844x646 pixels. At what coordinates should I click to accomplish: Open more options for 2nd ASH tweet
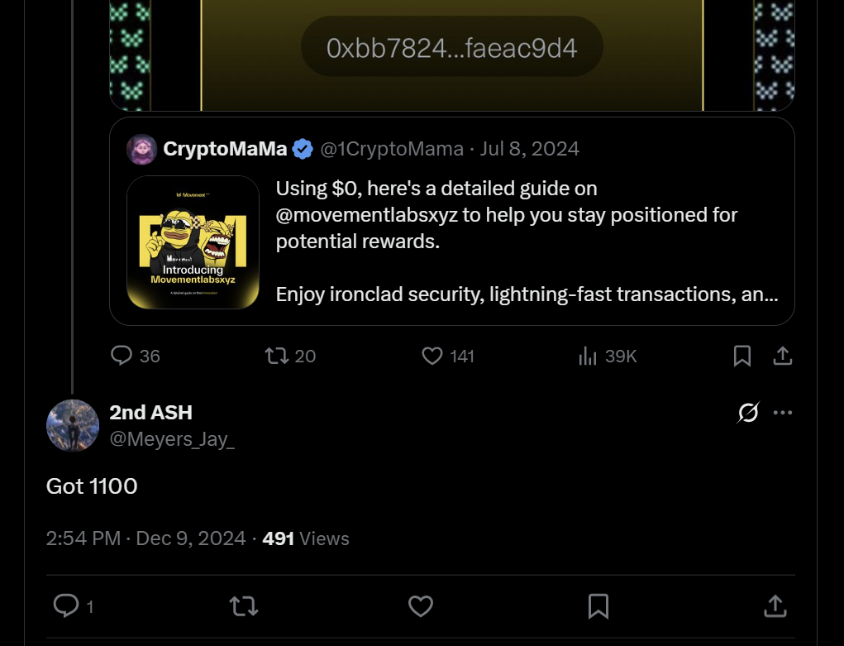(x=782, y=413)
